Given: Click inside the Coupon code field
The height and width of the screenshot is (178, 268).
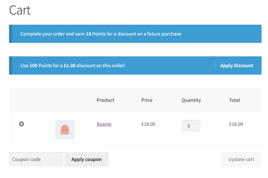Looking at the screenshot, I should (36, 159).
